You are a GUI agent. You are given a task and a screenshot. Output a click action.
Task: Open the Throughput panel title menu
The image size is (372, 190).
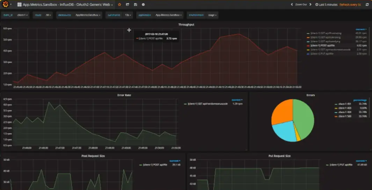(x=186, y=25)
